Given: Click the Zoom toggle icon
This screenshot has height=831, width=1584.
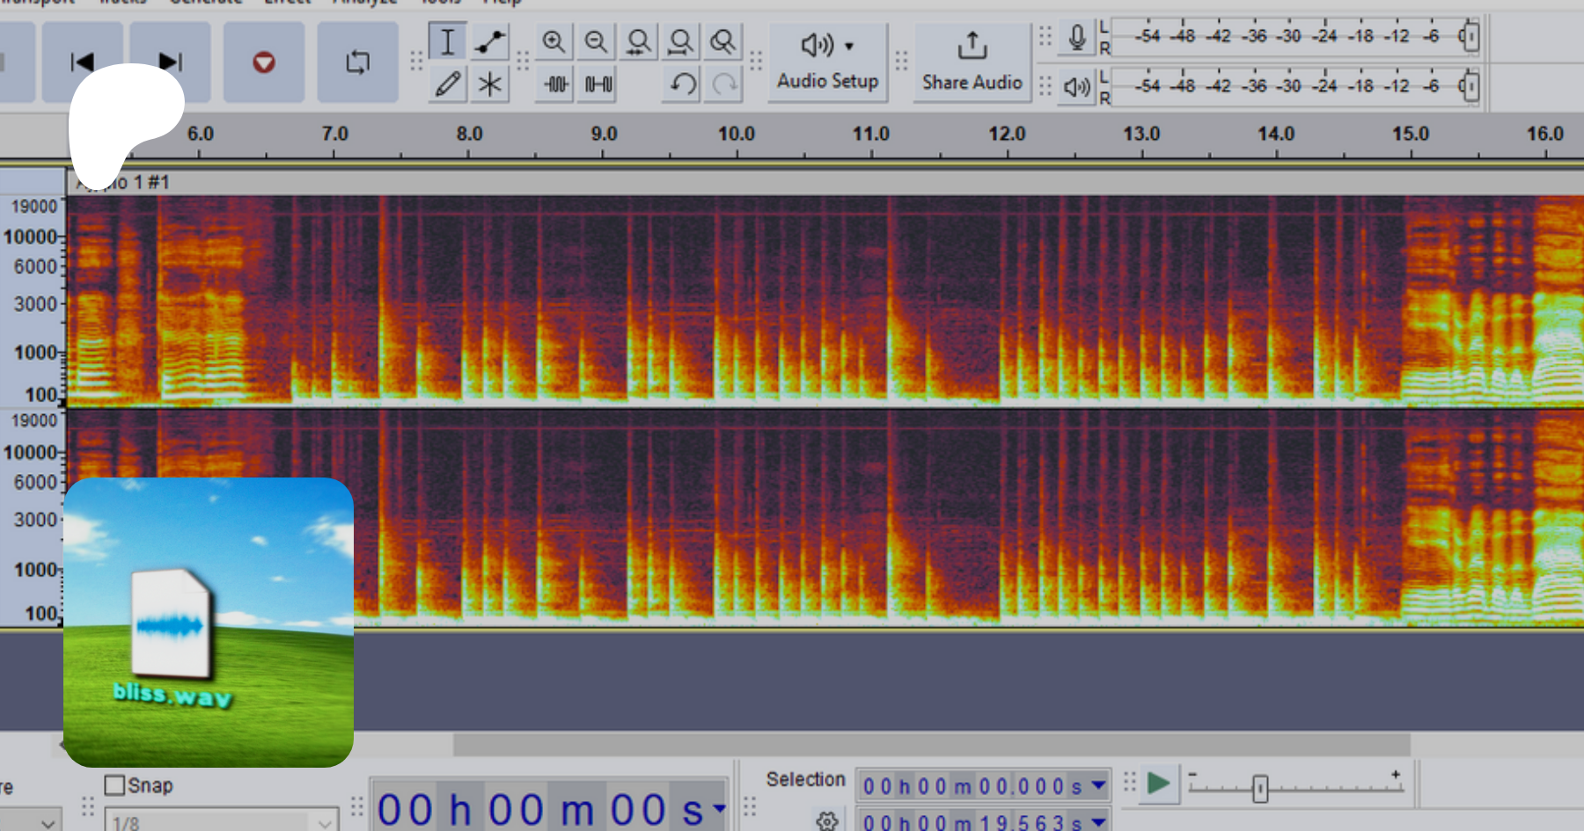Looking at the screenshot, I should [x=722, y=42].
